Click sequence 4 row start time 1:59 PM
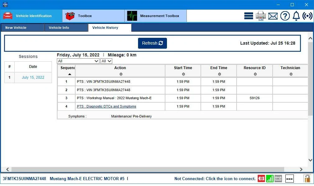Viewport: 314px width, 186px height. click(183, 106)
